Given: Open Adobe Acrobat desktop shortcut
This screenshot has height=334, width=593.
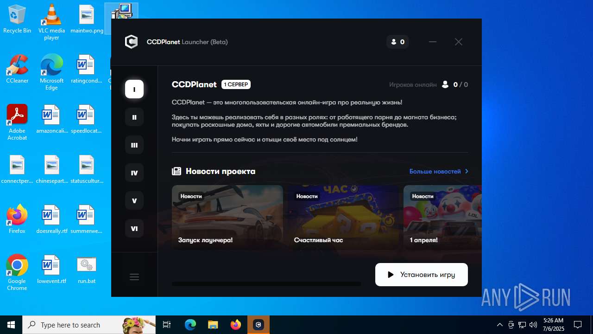Looking at the screenshot, I should (x=17, y=122).
